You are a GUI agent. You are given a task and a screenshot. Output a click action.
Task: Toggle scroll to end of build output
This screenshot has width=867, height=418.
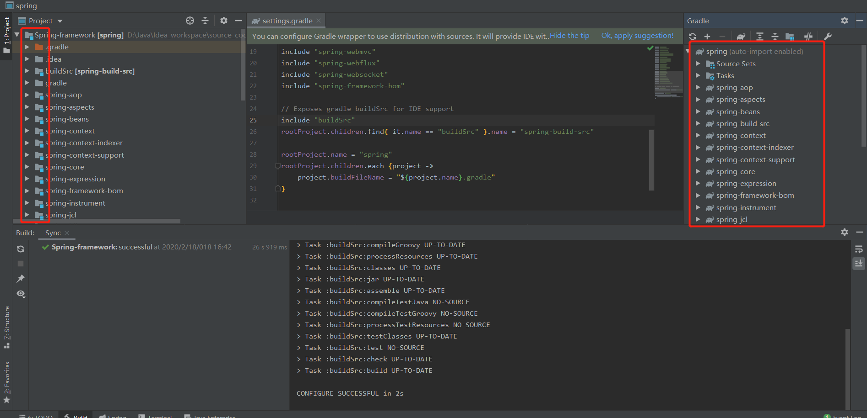tap(859, 263)
